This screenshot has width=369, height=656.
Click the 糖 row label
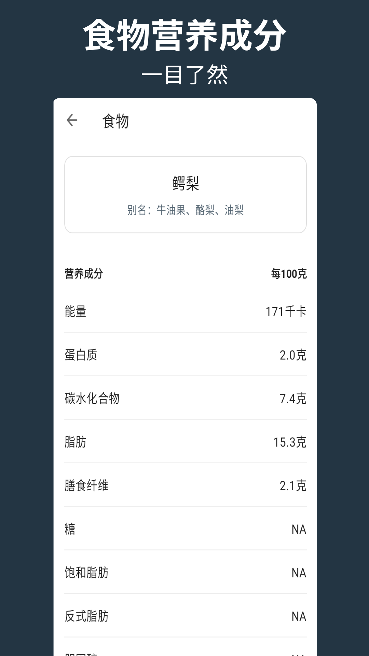[70, 529]
